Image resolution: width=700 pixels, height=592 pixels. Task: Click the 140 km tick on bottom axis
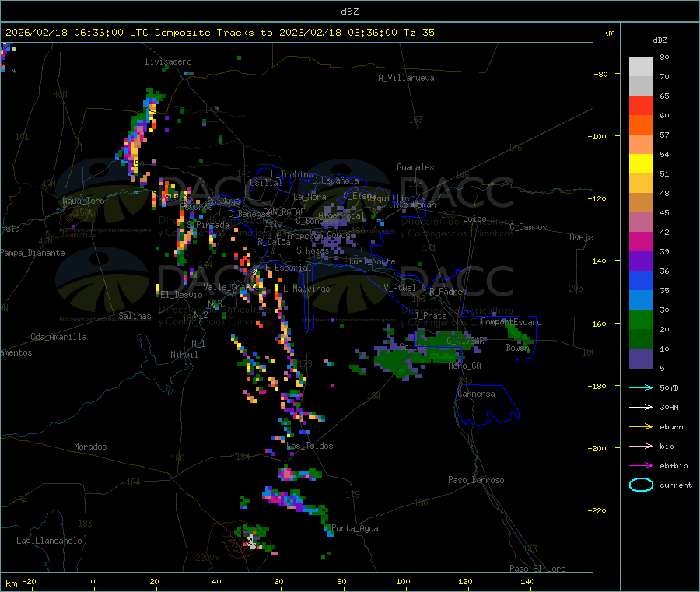click(527, 581)
